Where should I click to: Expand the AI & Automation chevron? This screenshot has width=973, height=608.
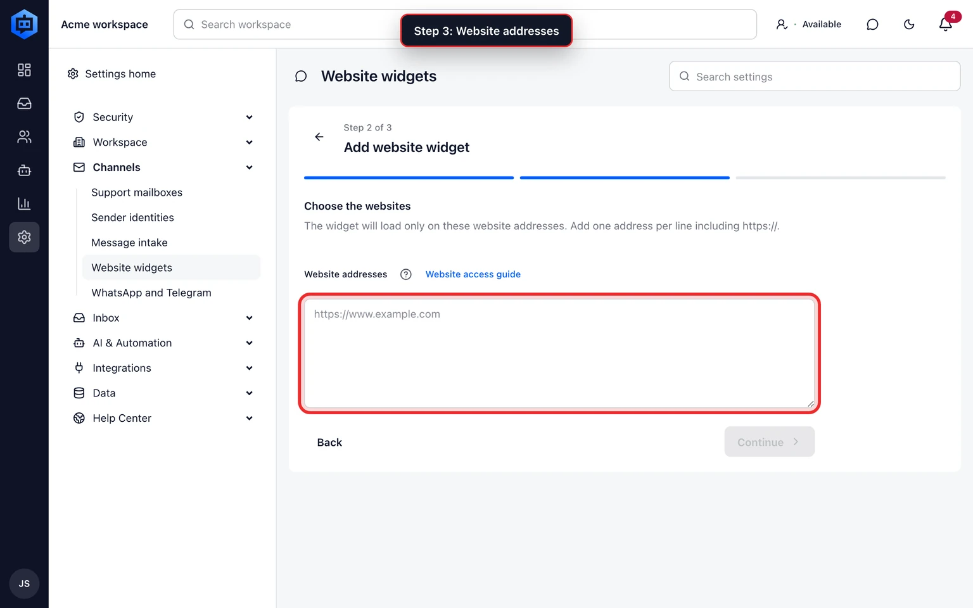click(250, 343)
